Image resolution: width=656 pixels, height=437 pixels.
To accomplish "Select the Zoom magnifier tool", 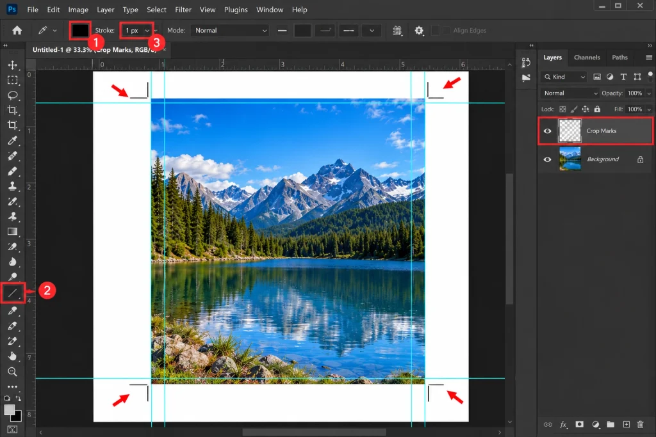I will [x=13, y=371].
